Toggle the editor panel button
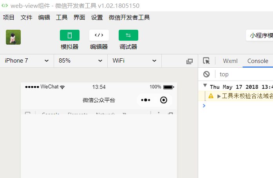The image size is (273, 178). coord(99,35)
